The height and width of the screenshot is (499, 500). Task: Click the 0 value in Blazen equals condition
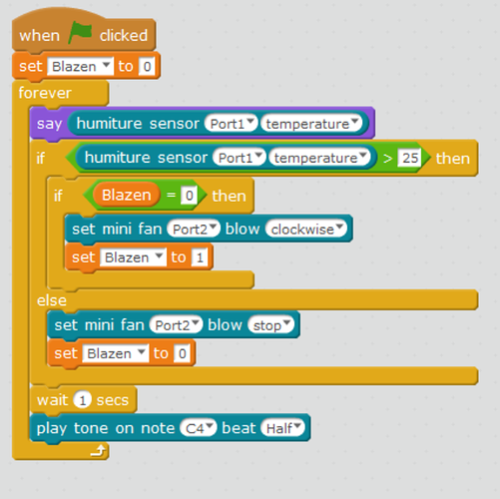click(x=189, y=196)
